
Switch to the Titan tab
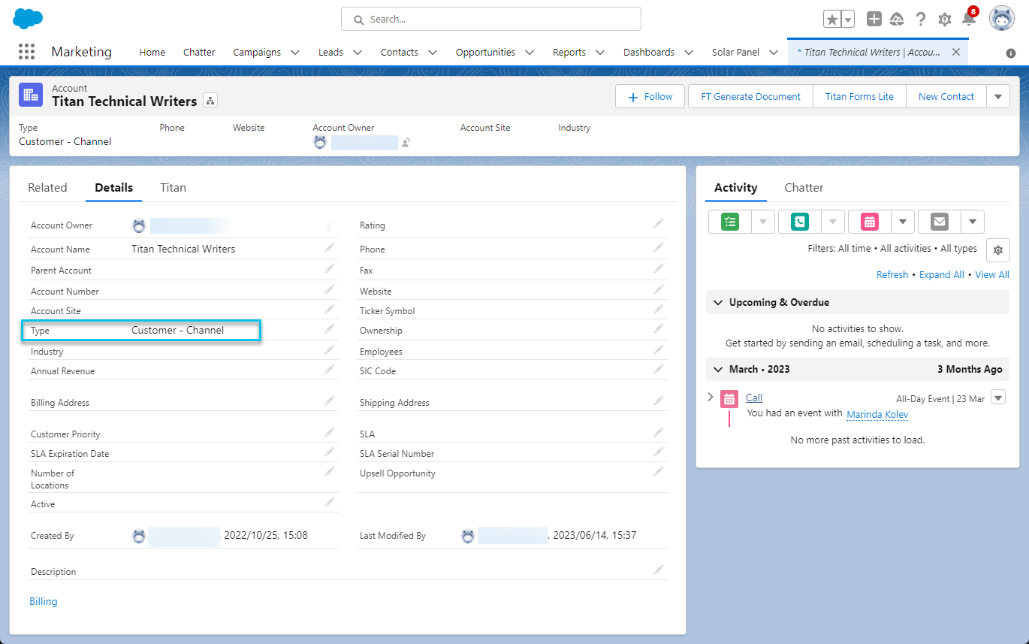click(173, 188)
